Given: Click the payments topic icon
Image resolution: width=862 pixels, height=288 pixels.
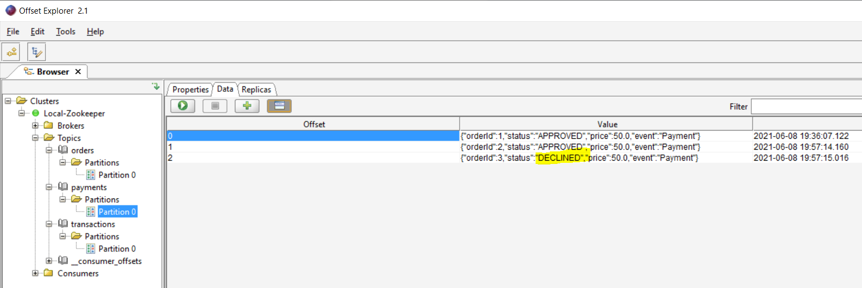Looking at the screenshot, I should (x=63, y=187).
